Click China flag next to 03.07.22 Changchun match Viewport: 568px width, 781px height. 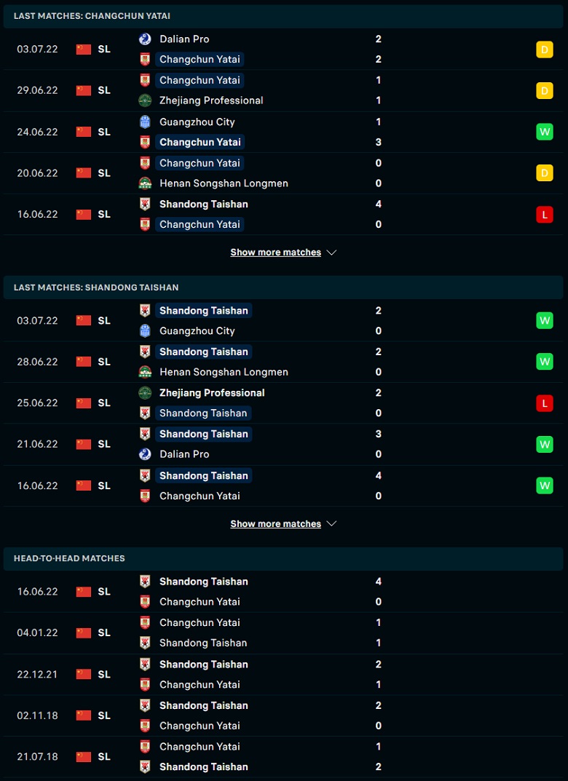[x=84, y=49]
